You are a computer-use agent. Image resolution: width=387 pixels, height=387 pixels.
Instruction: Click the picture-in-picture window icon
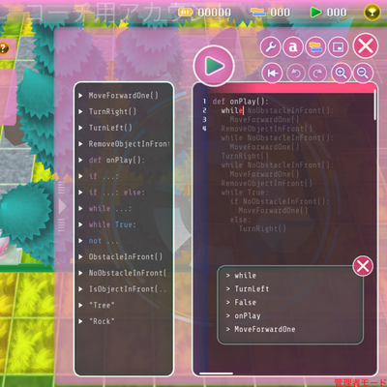click(x=338, y=47)
